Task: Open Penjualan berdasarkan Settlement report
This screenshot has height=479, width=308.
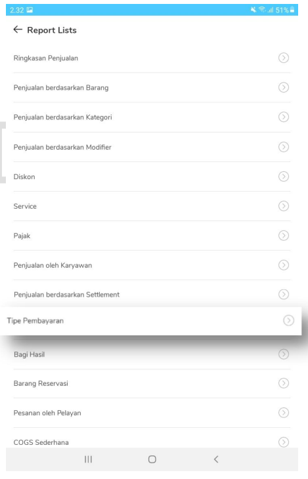Action: [152, 295]
